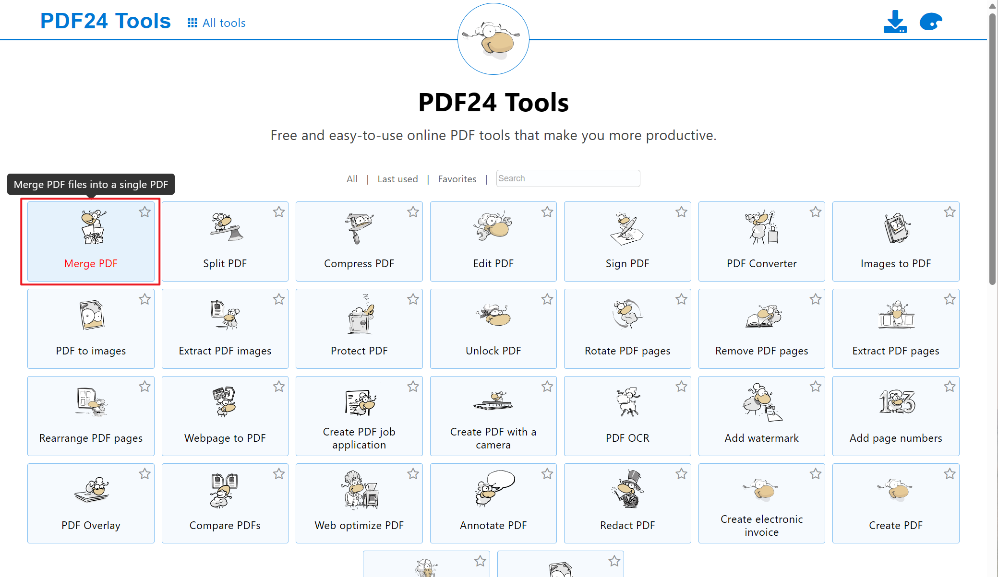
Task: Open the All tools menu
Action: 216,23
